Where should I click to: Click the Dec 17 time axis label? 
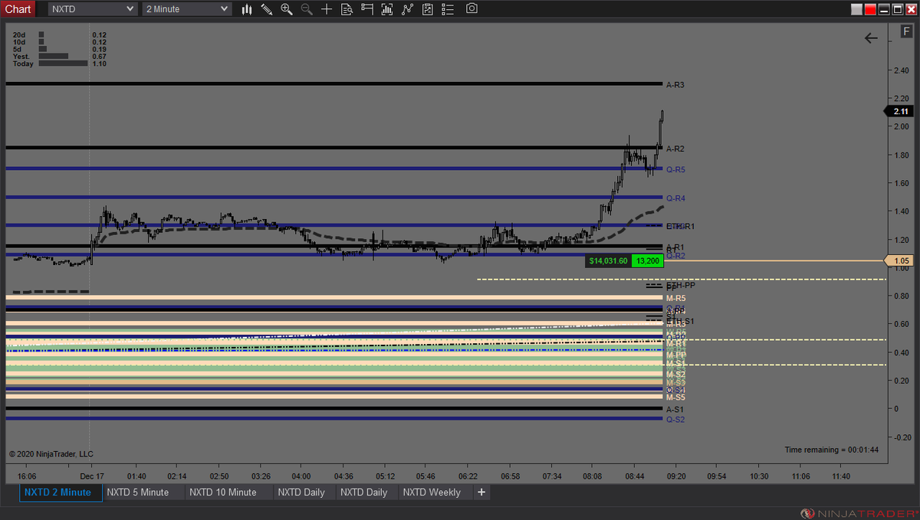(x=91, y=476)
